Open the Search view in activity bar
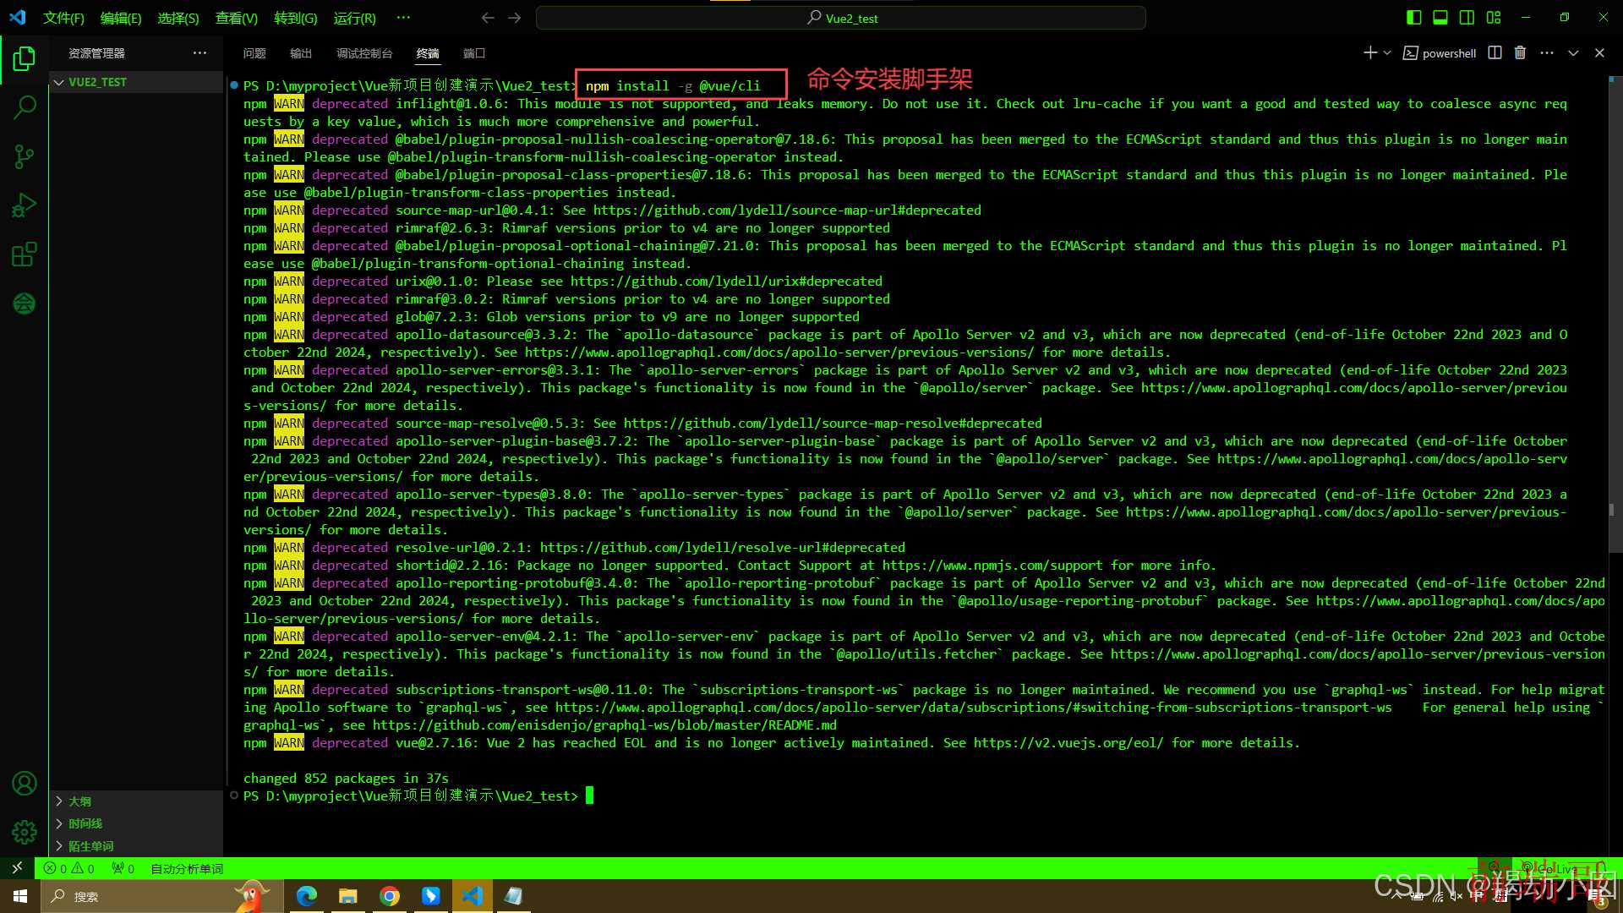This screenshot has width=1623, height=913. click(x=25, y=107)
